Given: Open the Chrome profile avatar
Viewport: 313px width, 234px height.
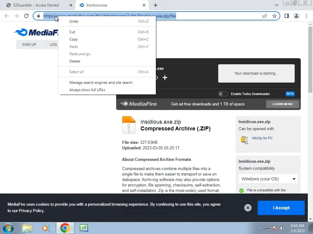Looking at the screenshot, I should pyautogui.click(x=296, y=16).
